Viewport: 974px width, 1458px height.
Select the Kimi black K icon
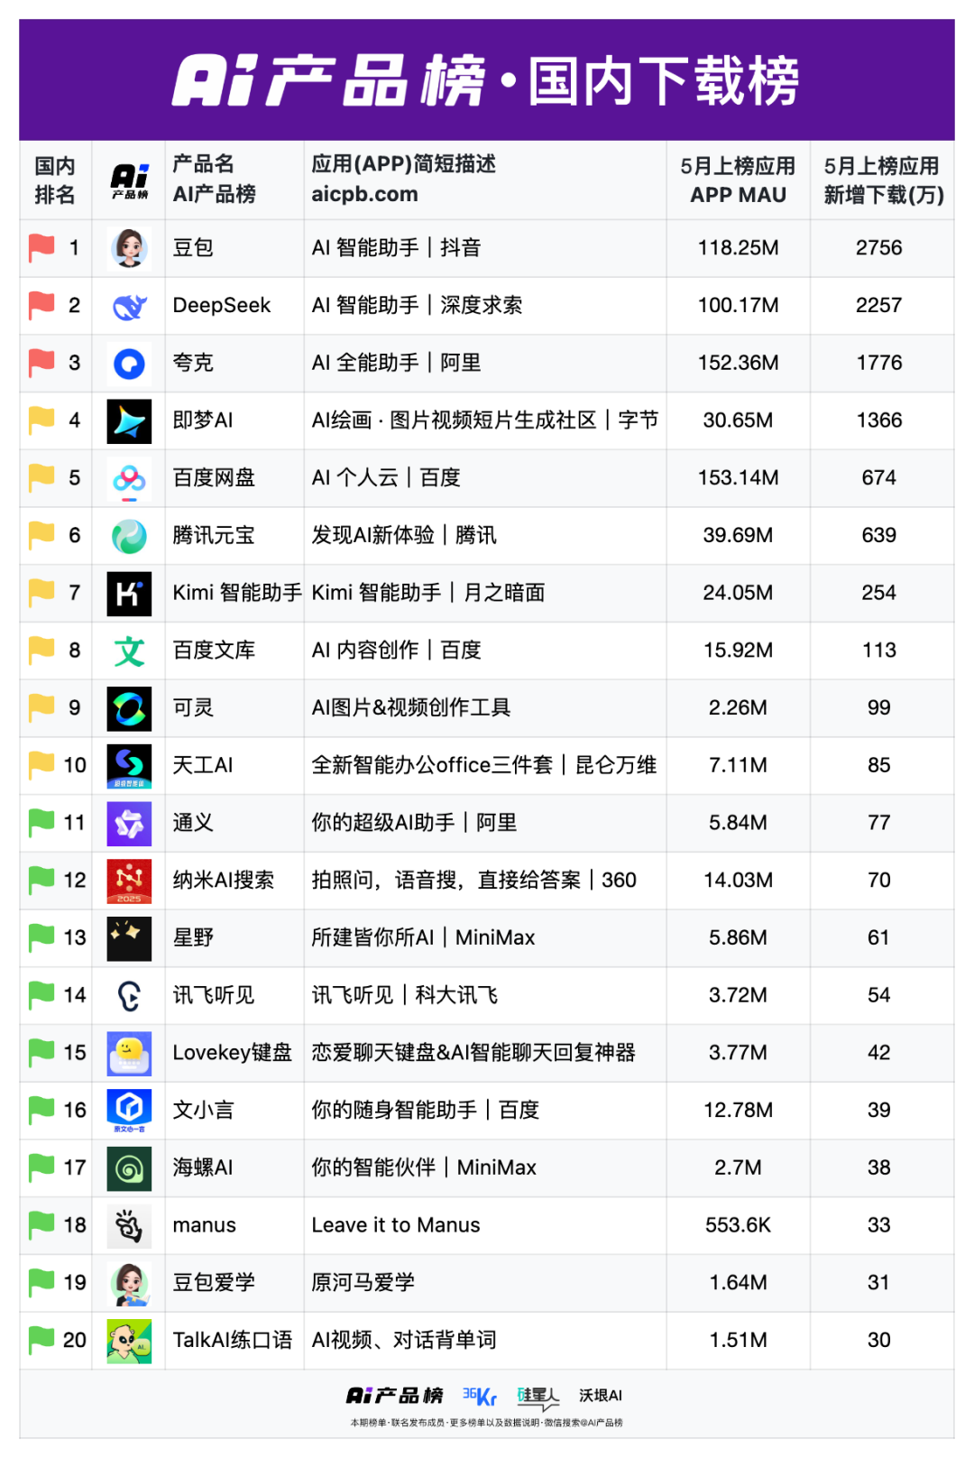click(x=129, y=594)
